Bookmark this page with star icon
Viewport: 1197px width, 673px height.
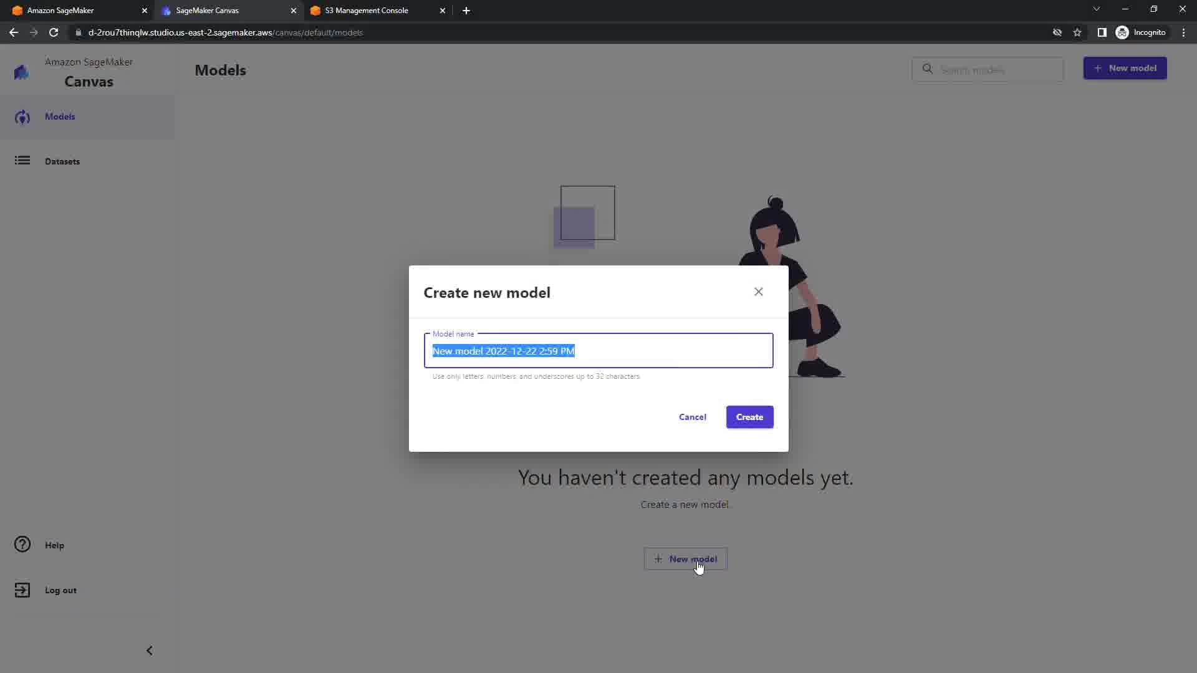click(x=1077, y=32)
